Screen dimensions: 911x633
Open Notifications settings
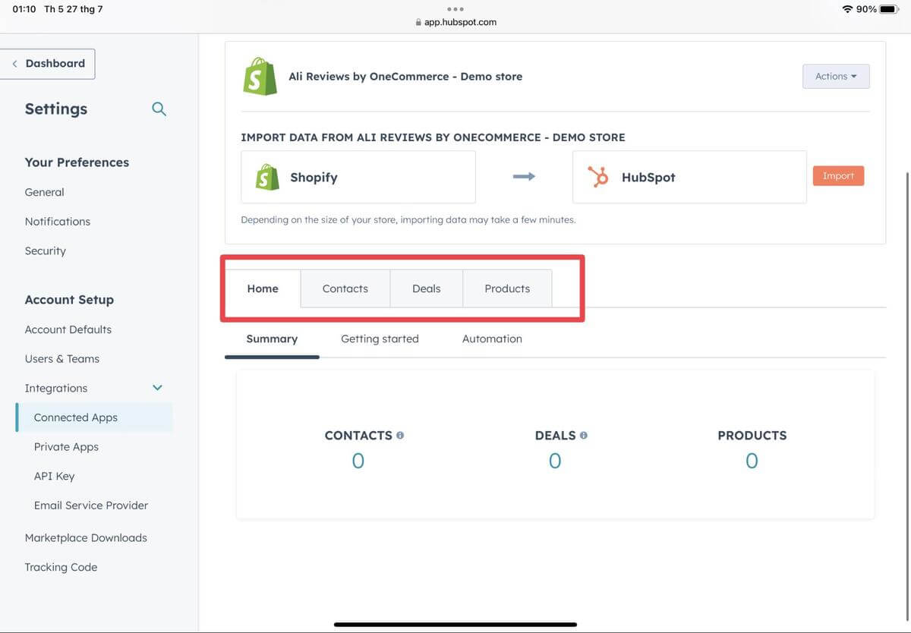(x=58, y=222)
